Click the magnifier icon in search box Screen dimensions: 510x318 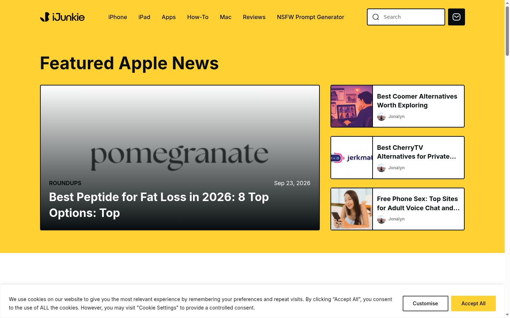click(376, 17)
